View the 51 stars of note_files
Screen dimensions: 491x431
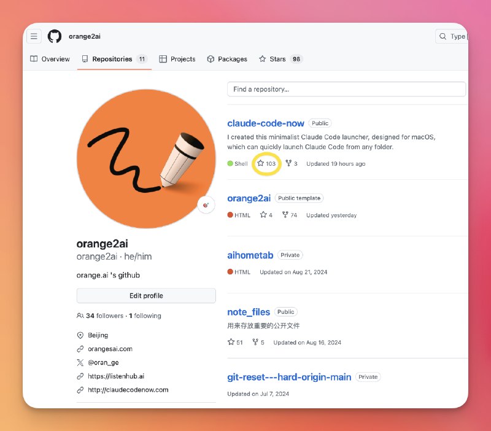coord(235,342)
